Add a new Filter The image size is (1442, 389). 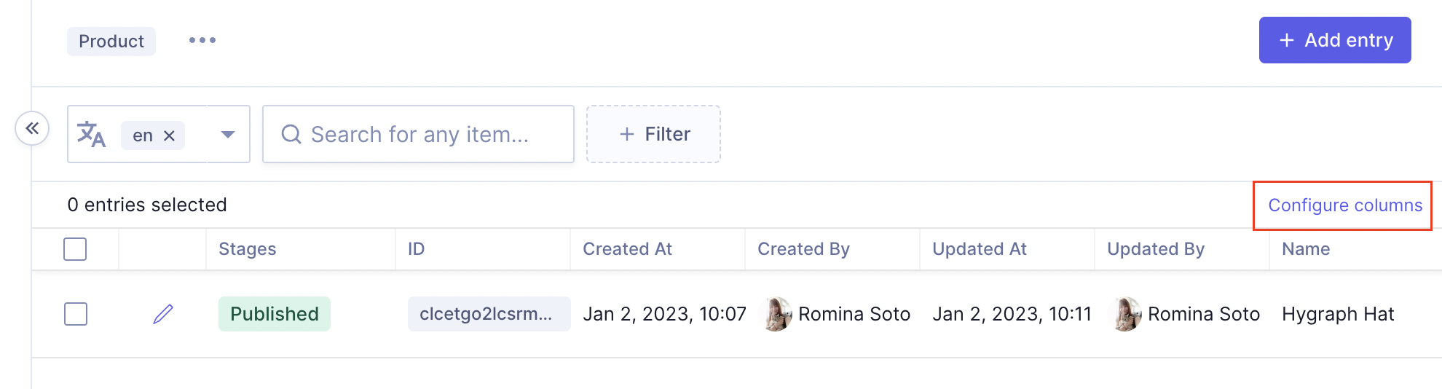pos(653,134)
